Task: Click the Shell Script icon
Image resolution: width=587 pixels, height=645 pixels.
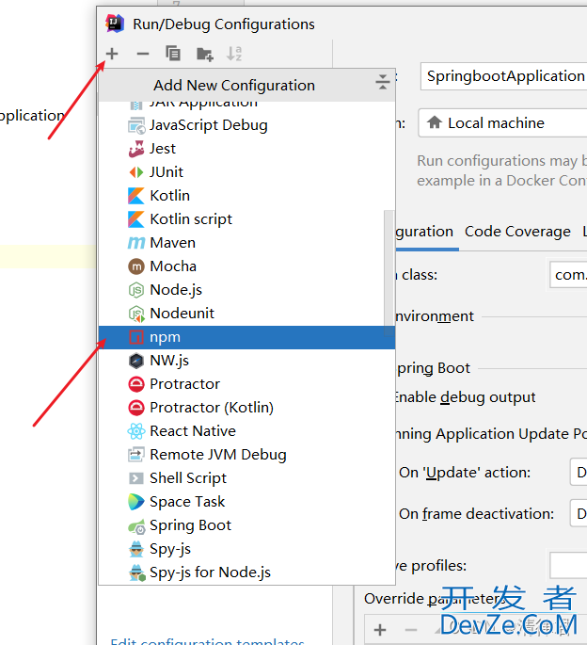Action: pyautogui.click(x=136, y=478)
